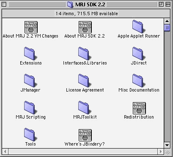Click the 'Extensions' folder name text
Image resolution: width=173 pixels, height=157 pixels.
pos(31,63)
